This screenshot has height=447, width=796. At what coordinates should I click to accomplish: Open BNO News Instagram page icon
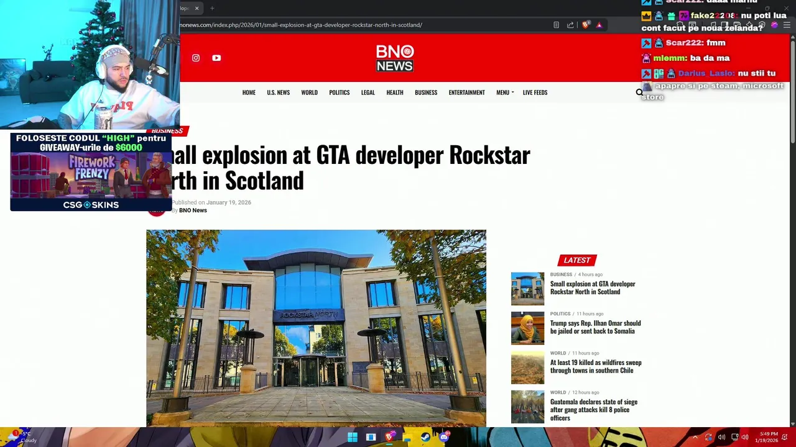point(196,58)
